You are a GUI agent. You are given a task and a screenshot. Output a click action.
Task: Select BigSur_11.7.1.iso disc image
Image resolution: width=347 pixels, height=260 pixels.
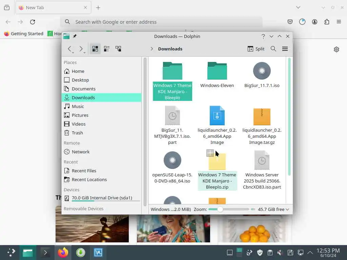(262, 75)
